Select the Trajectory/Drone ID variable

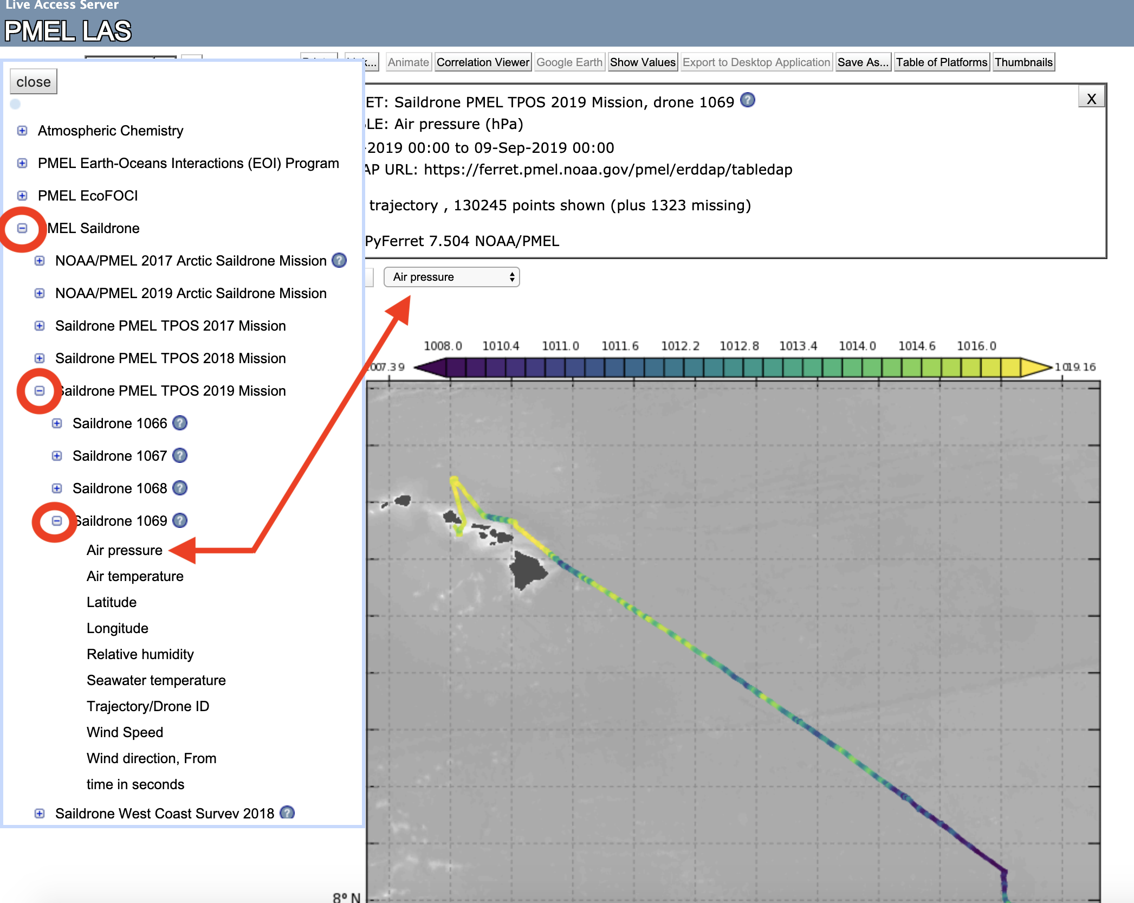(x=148, y=706)
